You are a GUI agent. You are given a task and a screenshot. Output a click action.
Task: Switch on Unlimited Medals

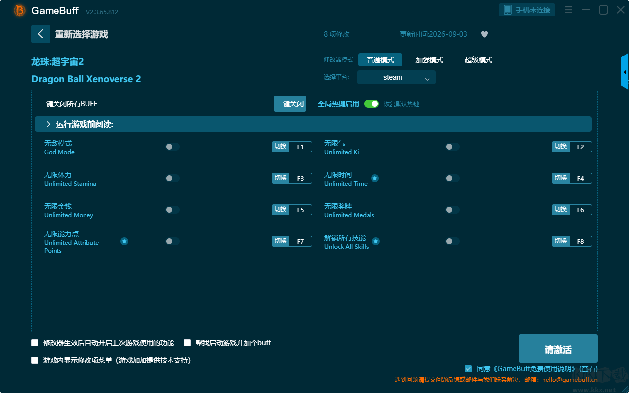pyautogui.click(x=453, y=210)
